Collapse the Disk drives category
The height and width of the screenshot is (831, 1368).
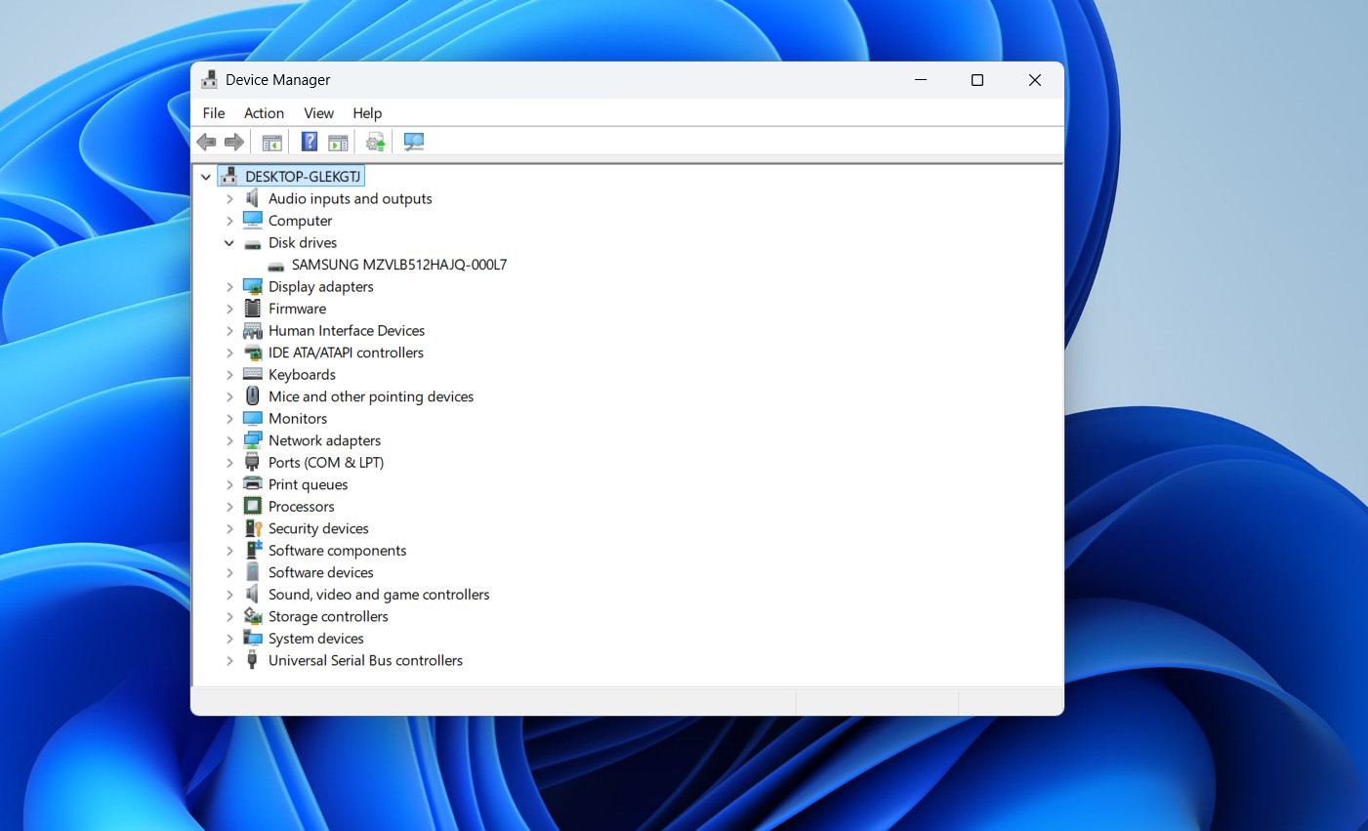(x=229, y=243)
